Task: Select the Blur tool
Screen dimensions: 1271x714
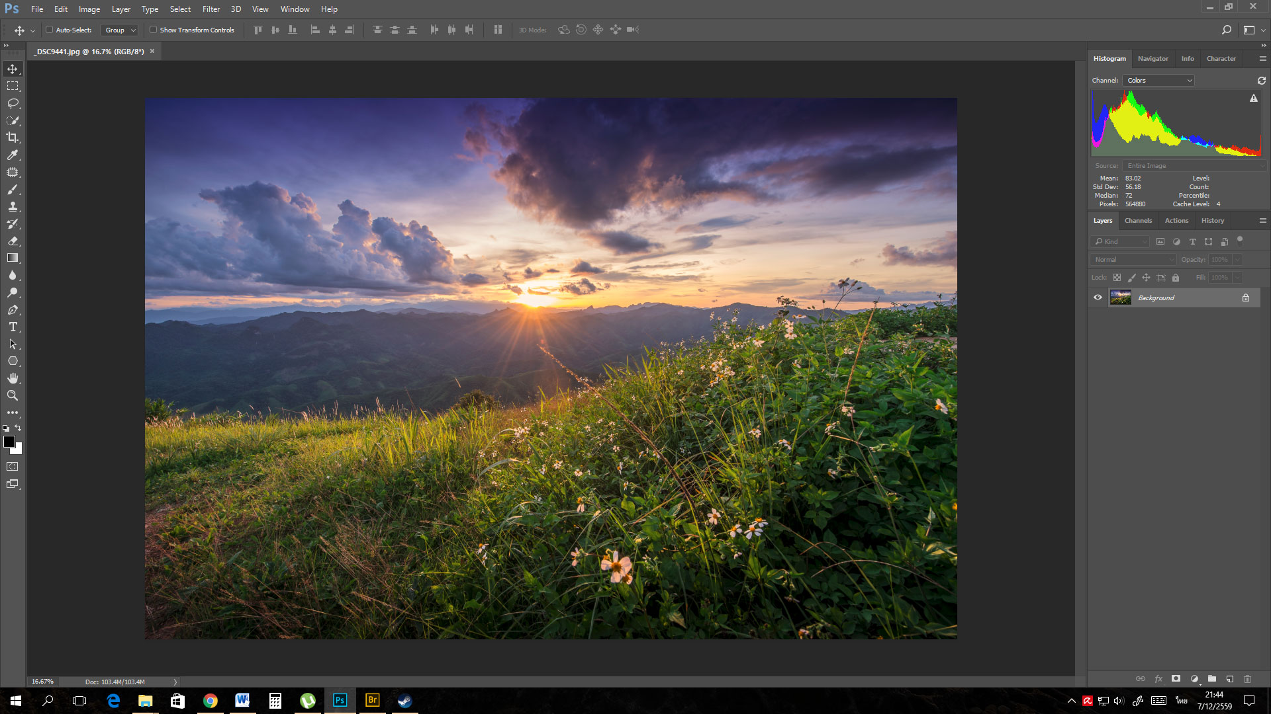Action: click(13, 275)
